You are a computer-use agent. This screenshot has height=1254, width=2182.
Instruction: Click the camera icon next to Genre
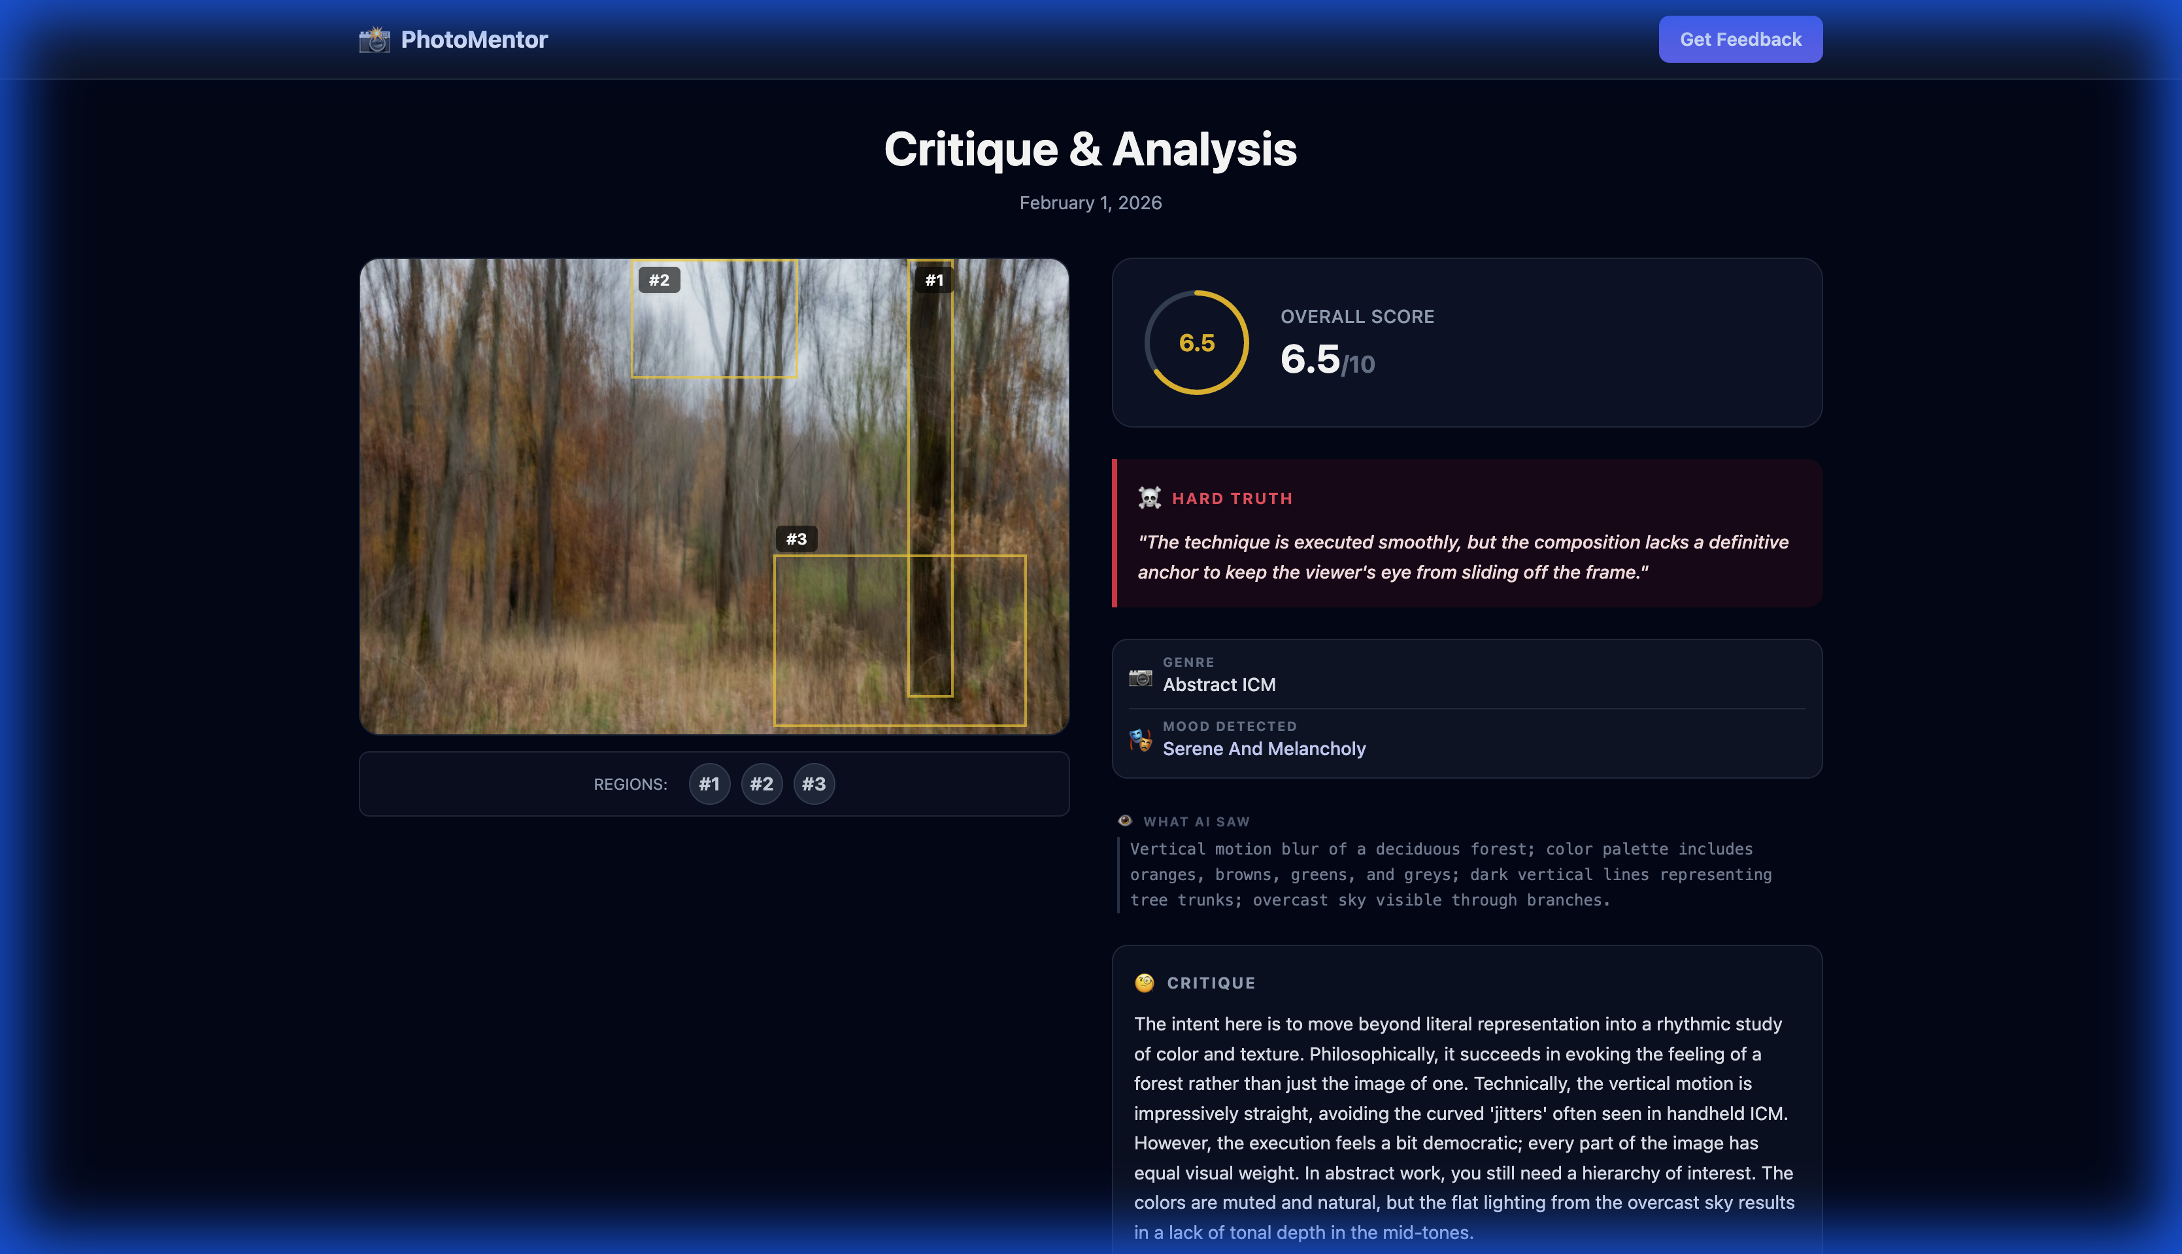coord(1140,677)
